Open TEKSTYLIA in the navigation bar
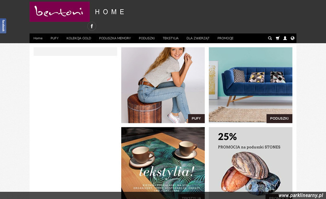The width and height of the screenshot is (326, 199). 171,38
